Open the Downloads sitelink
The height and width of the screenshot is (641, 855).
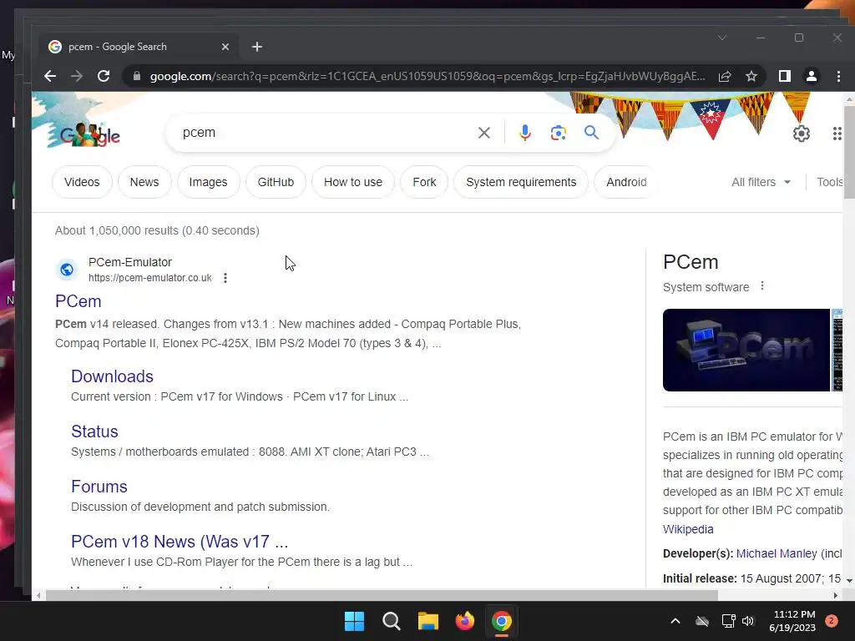(x=113, y=376)
